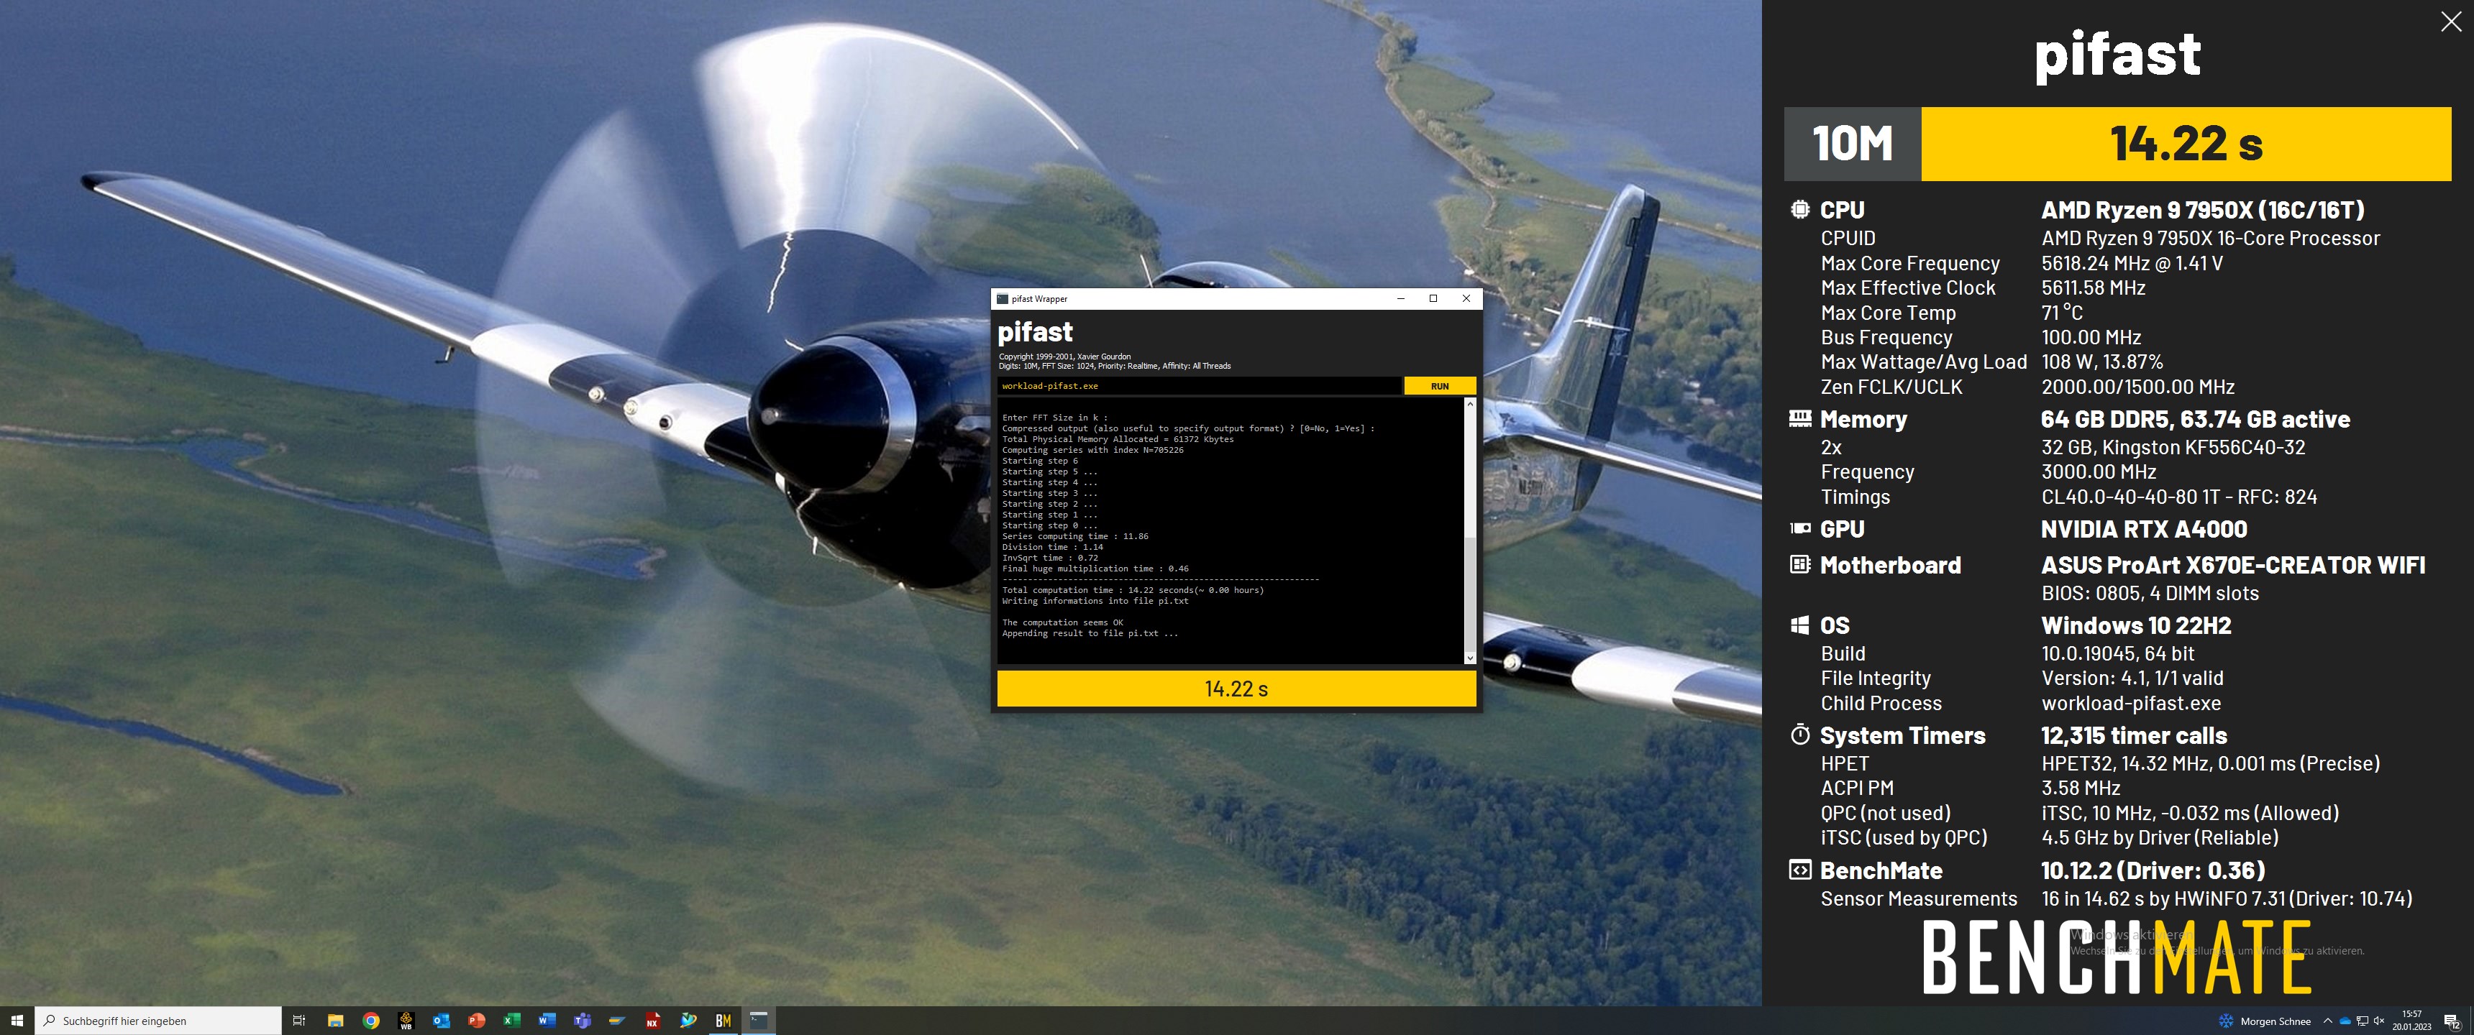Click the '108 W, 13.87%' wattage value
2474x1035 pixels.
(2101, 362)
